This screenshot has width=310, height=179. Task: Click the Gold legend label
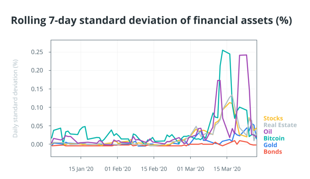click(x=270, y=145)
